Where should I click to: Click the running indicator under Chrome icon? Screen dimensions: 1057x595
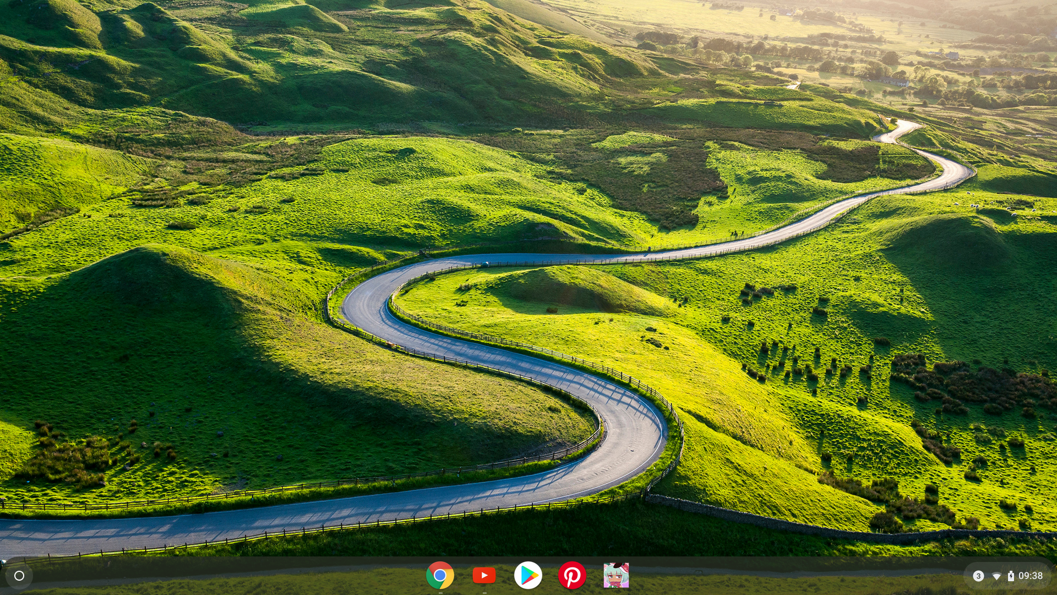440,593
